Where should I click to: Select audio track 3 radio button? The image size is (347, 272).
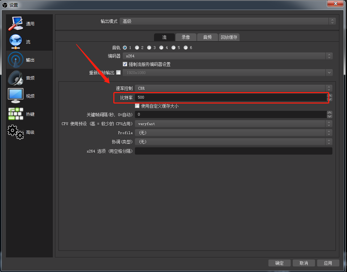click(149, 48)
